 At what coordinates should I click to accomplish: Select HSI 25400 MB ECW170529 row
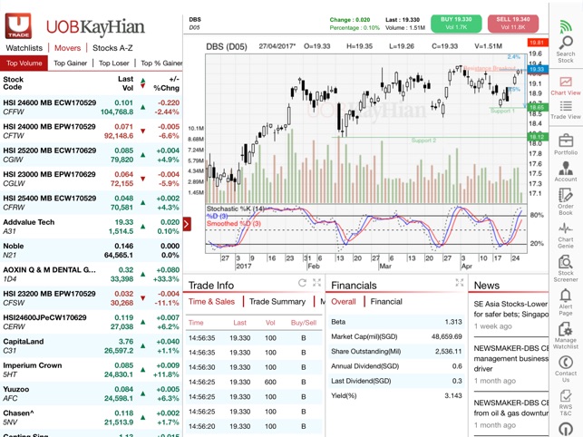pos(91,203)
